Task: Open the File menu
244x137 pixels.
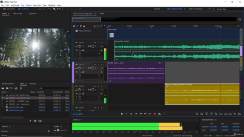Action: point(2,5)
